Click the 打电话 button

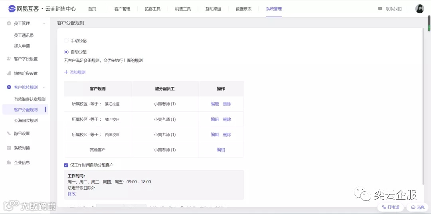[x=390, y=207]
